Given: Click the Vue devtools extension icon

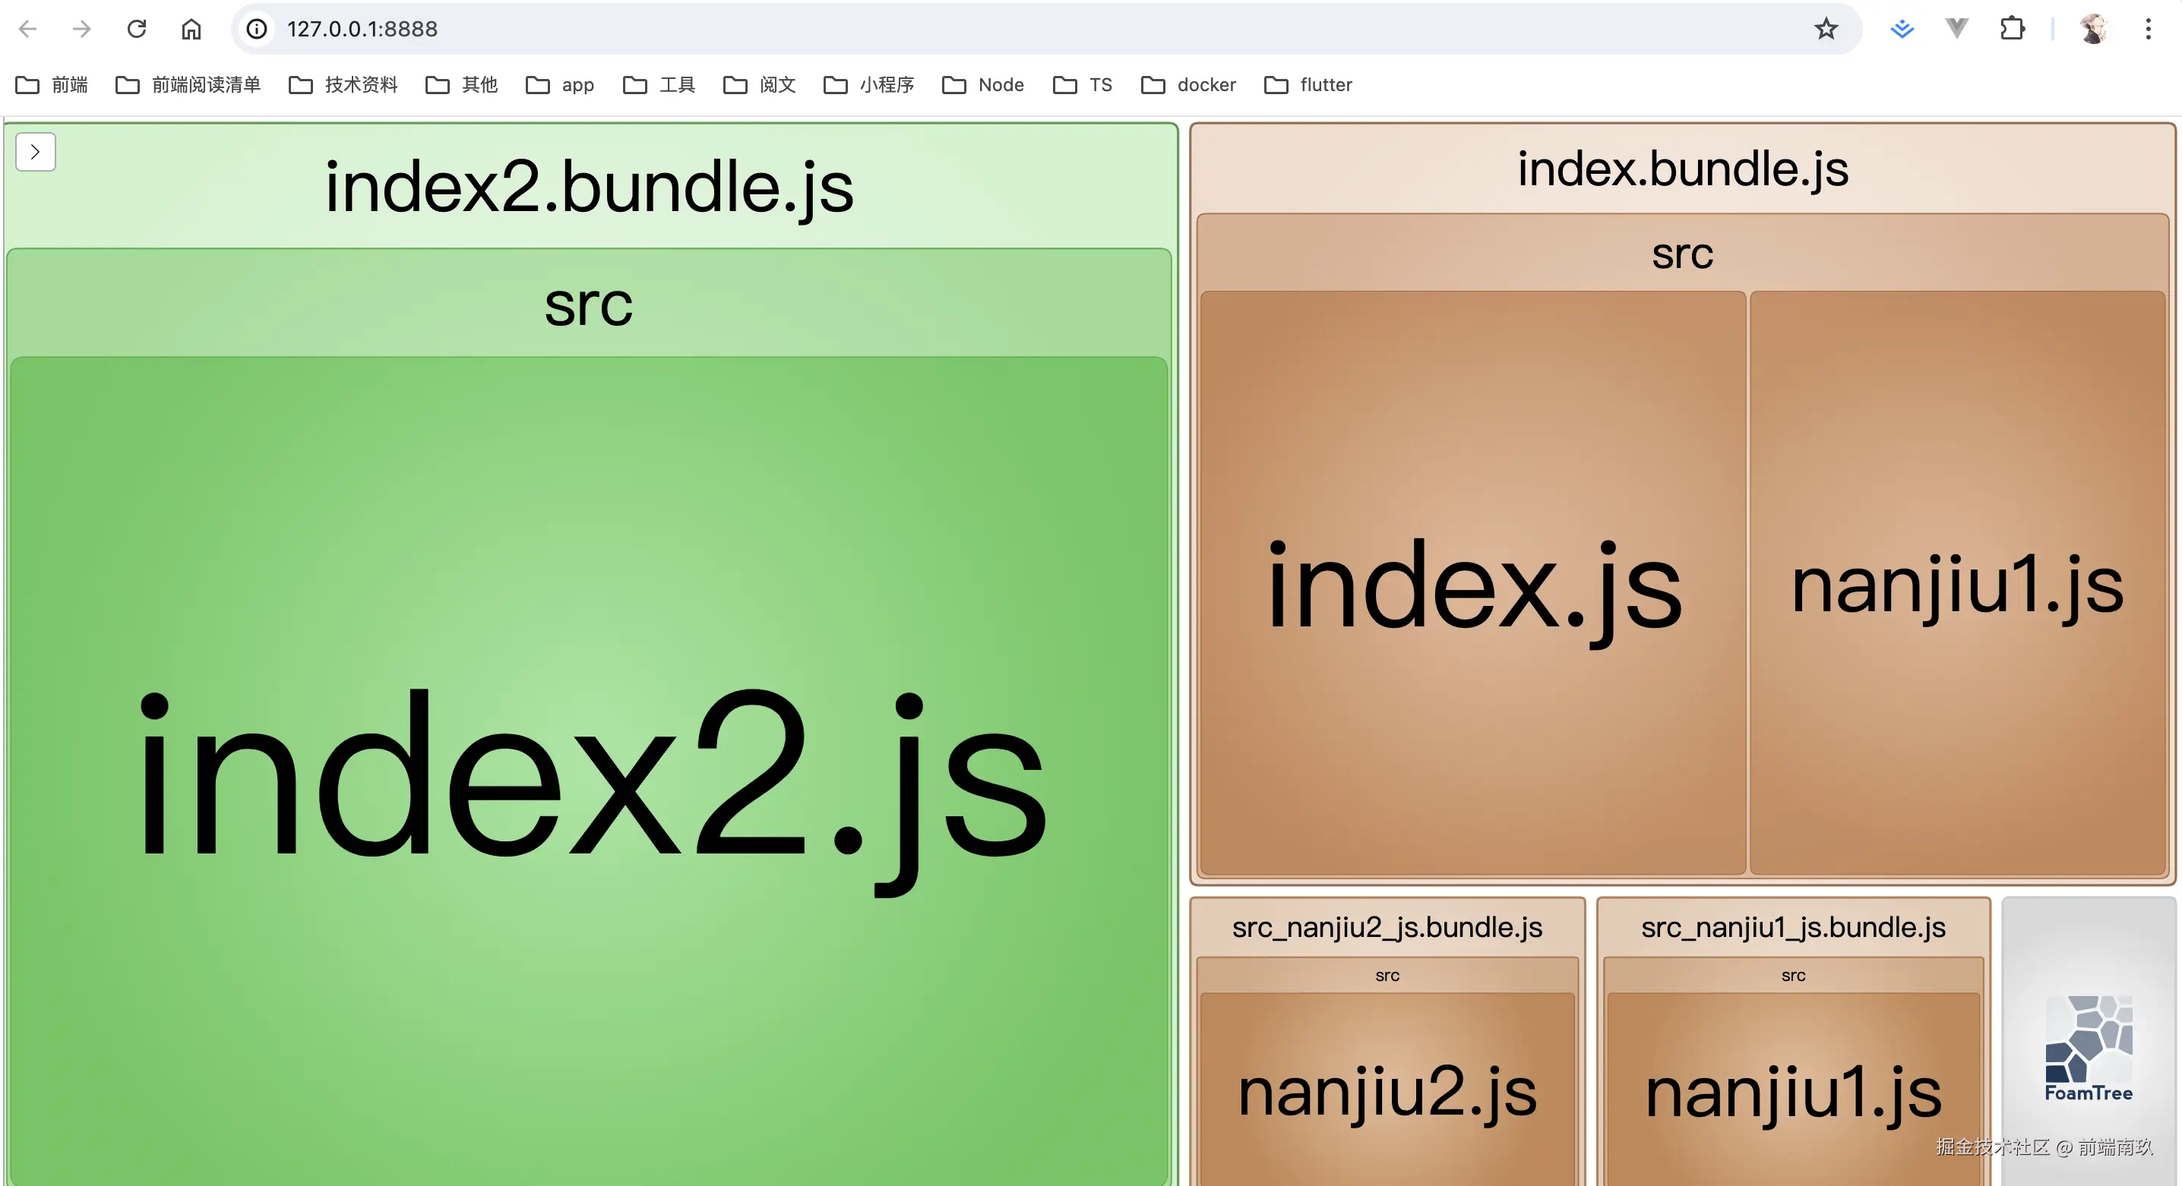Looking at the screenshot, I should point(1956,30).
